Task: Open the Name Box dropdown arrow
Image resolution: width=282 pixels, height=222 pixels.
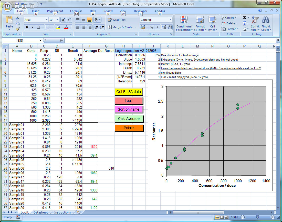Action: point(40,41)
